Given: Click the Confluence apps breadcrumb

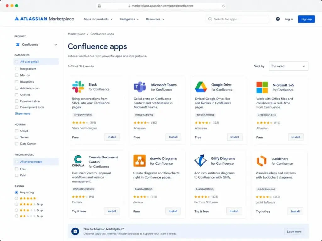Looking at the screenshot, I should [102, 34].
